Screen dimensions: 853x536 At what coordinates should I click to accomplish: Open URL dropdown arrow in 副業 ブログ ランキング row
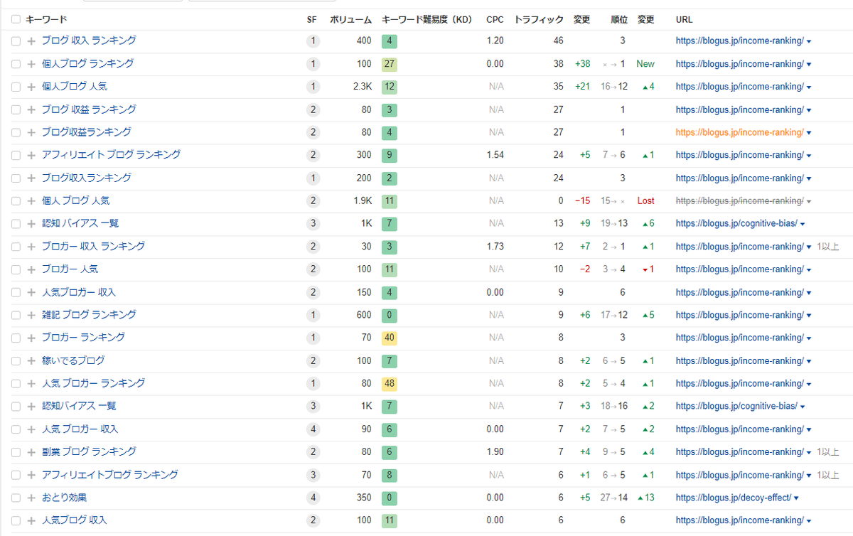(x=809, y=452)
